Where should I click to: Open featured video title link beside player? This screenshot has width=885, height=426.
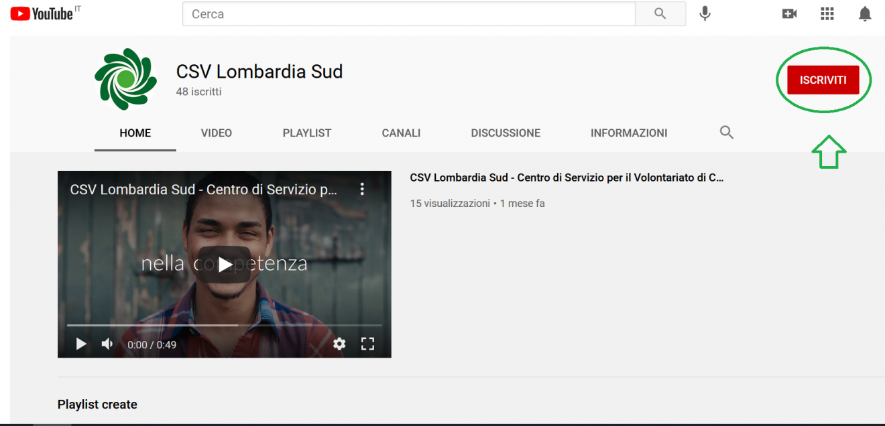[x=567, y=177]
